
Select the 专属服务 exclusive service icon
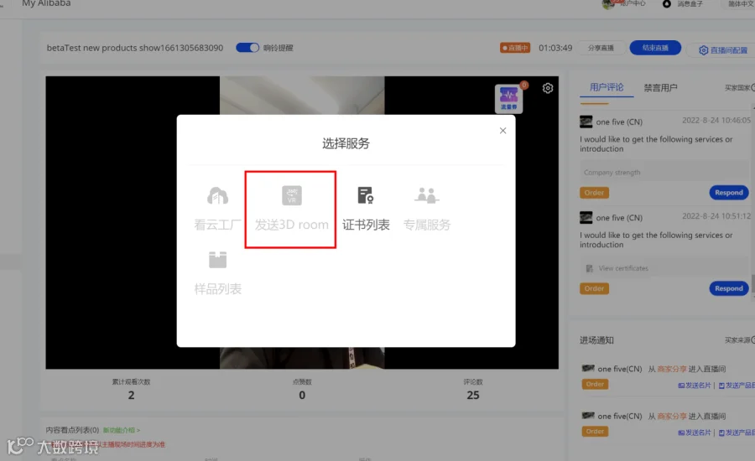pos(427,195)
